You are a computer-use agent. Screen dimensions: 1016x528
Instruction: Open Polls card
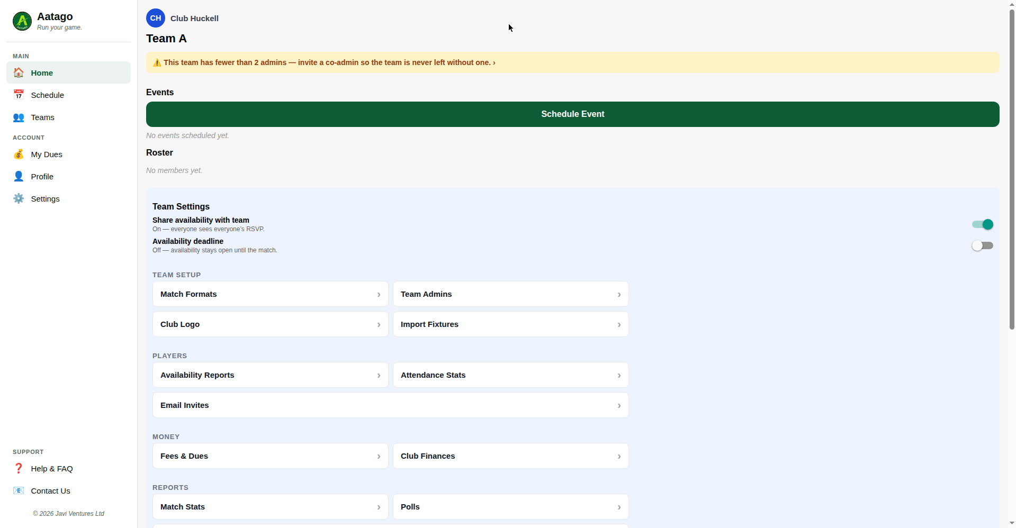(510, 506)
